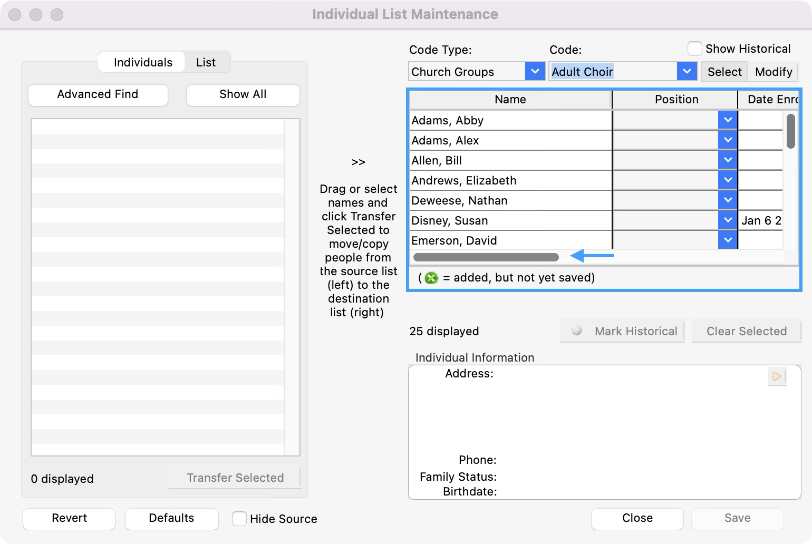Click the Clear Selected button
Viewport: 812px width, 544px height.
747,331
